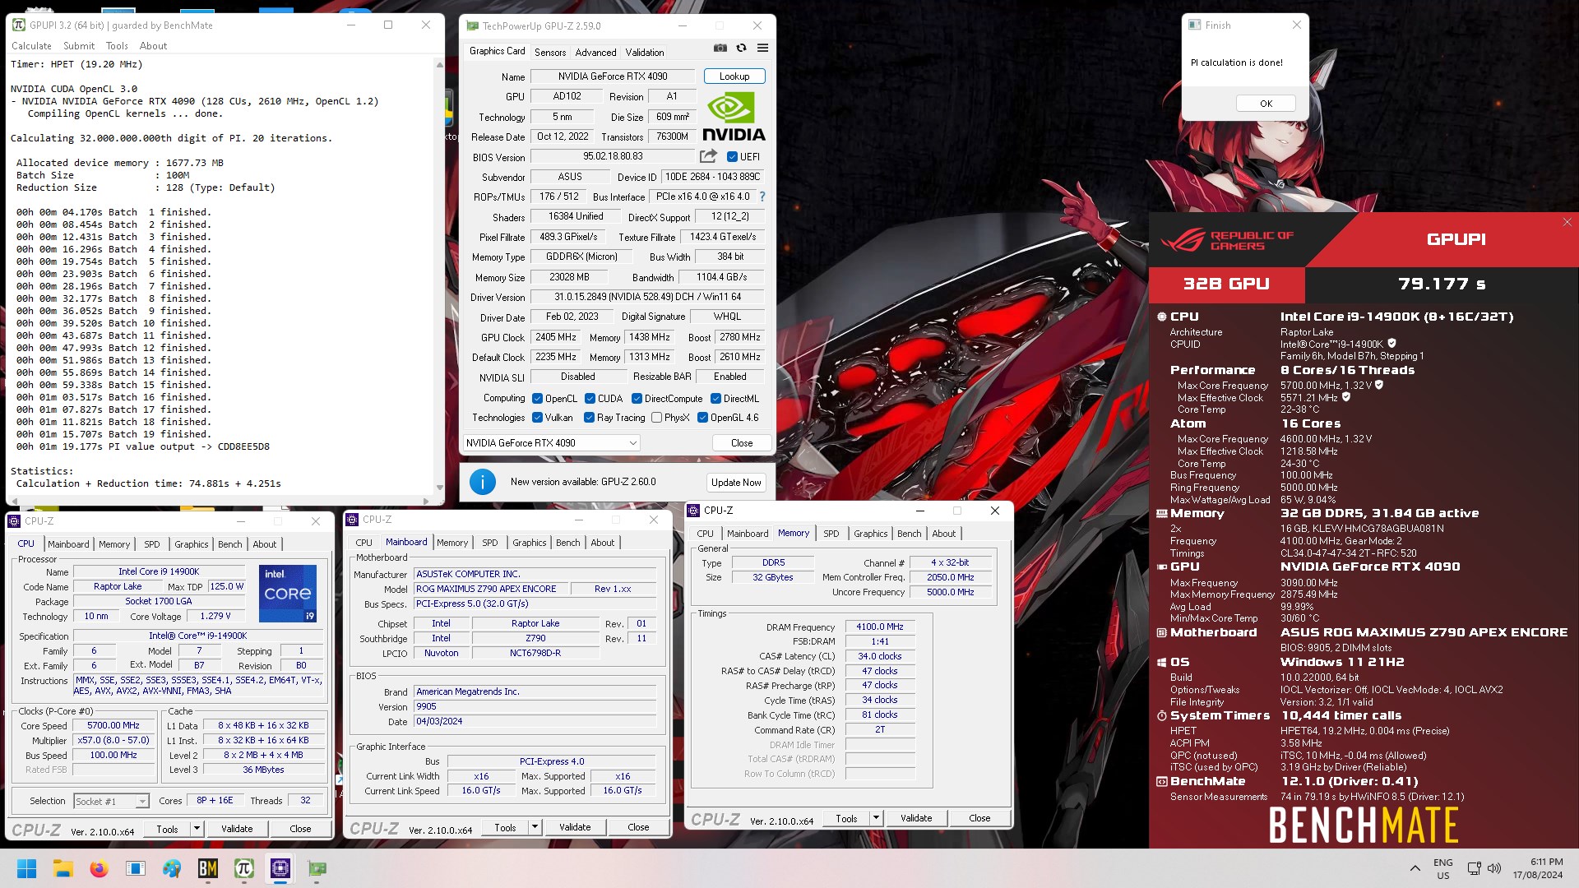Click OK in the Finish dialog
Image resolution: width=1579 pixels, height=888 pixels.
[1266, 104]
